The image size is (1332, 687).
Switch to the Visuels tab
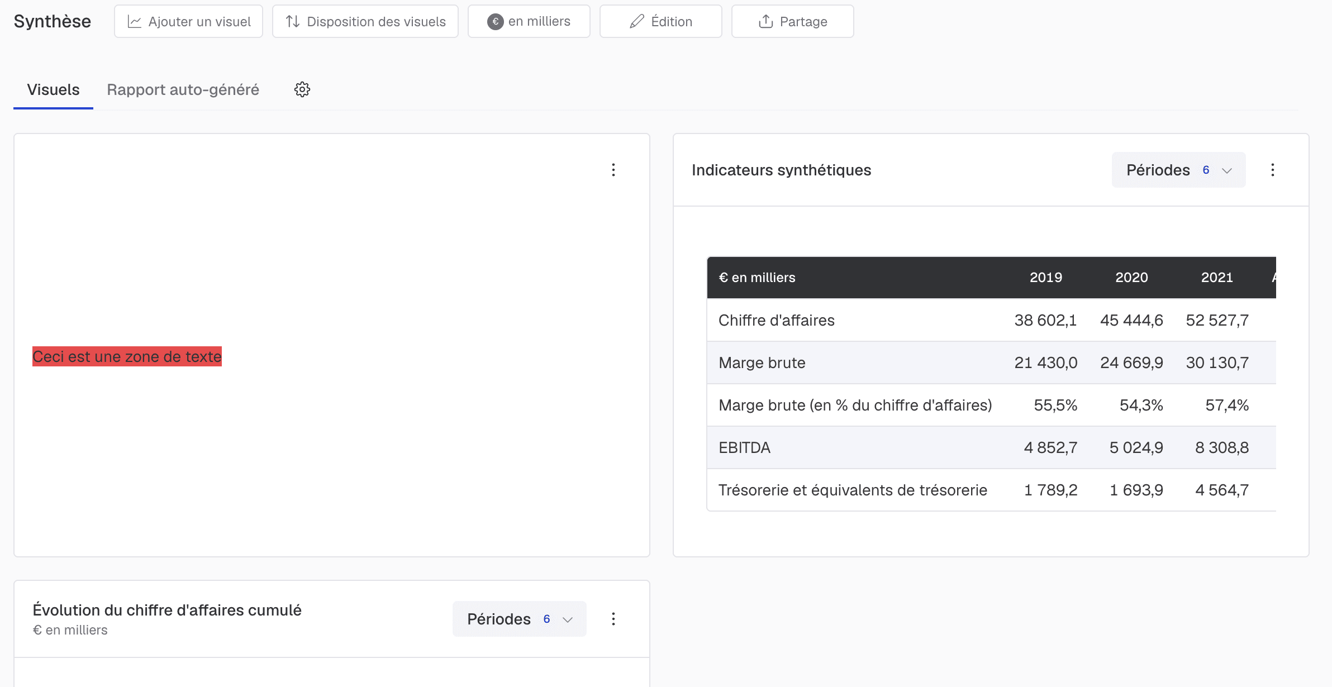(53, 89)
